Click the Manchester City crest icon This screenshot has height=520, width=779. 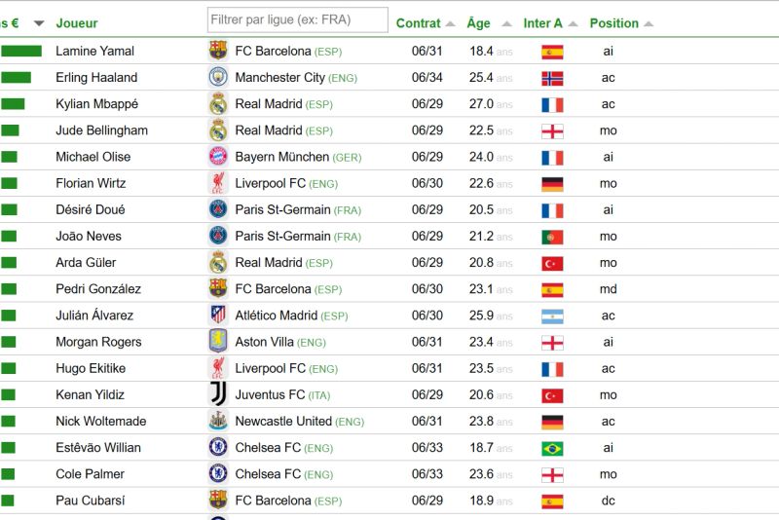click(217, 77)
